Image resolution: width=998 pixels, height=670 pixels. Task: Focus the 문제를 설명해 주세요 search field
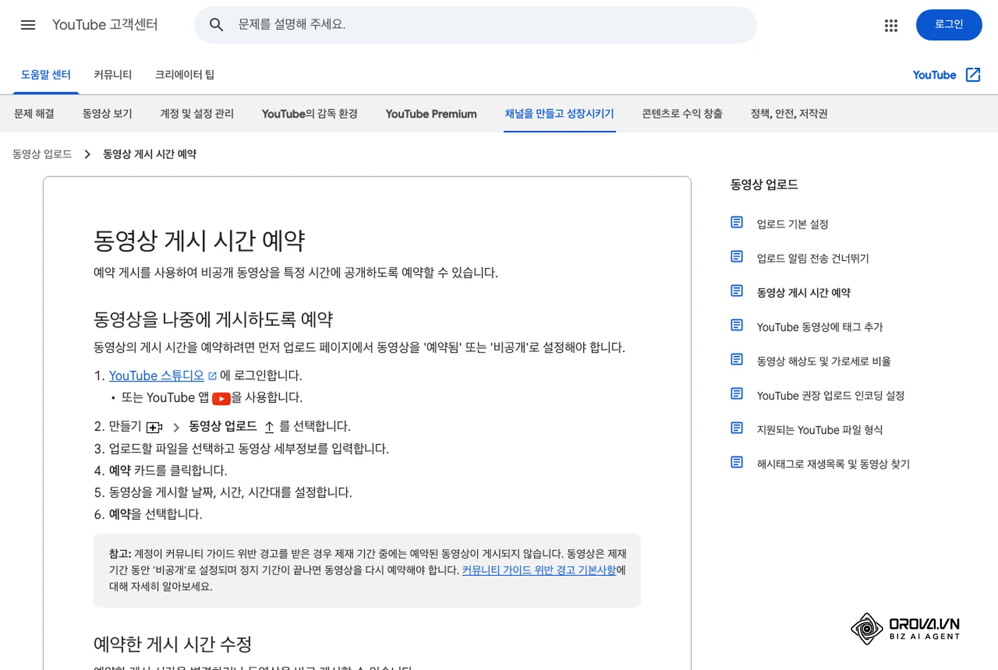click(475, 25)
